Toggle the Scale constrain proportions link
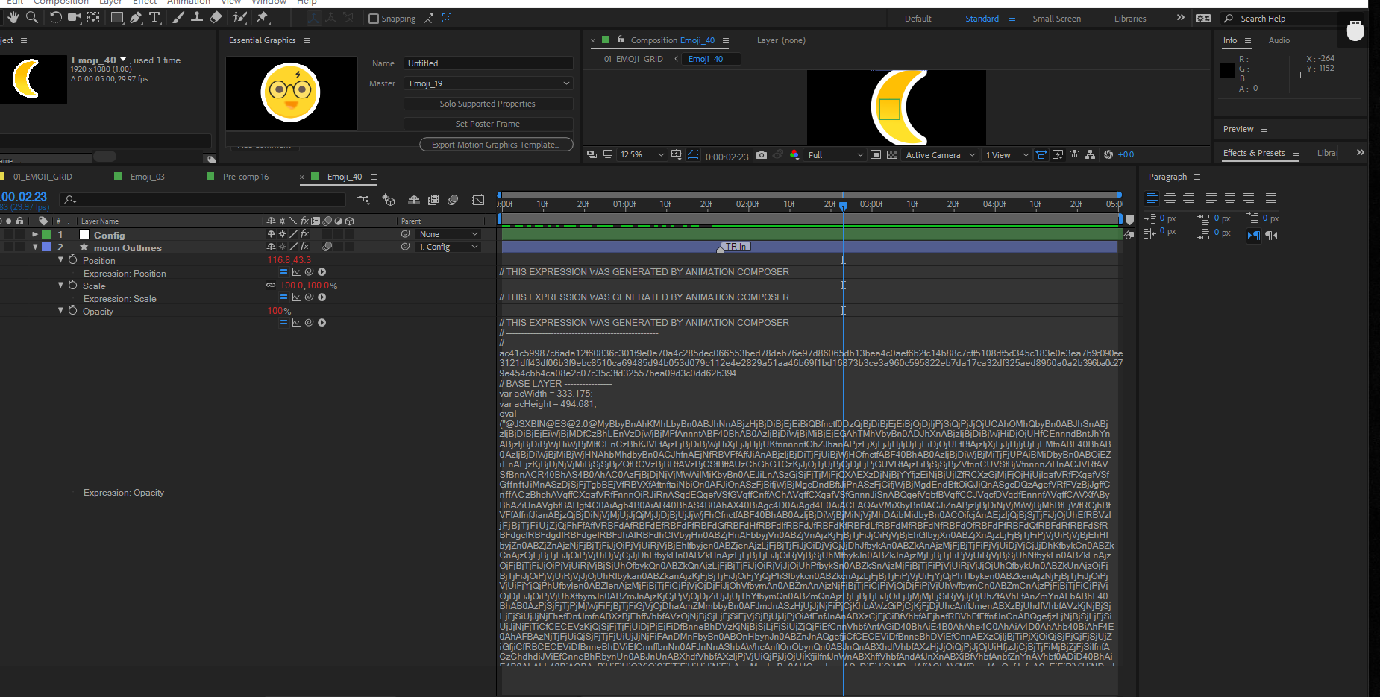 [271, 286]
